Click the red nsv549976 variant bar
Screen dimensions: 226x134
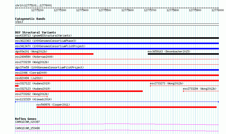126,107
